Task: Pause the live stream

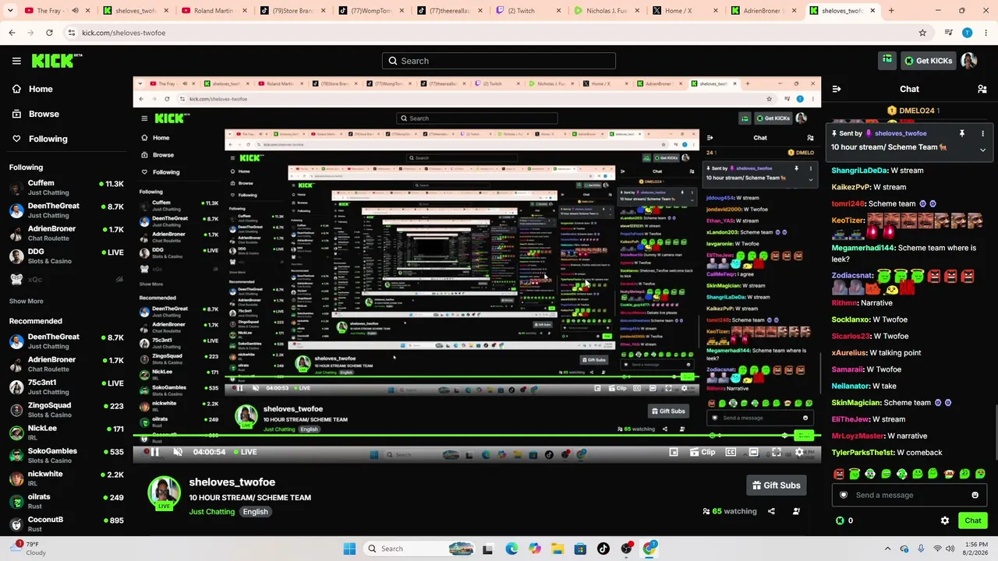Action: pos(154,452)
